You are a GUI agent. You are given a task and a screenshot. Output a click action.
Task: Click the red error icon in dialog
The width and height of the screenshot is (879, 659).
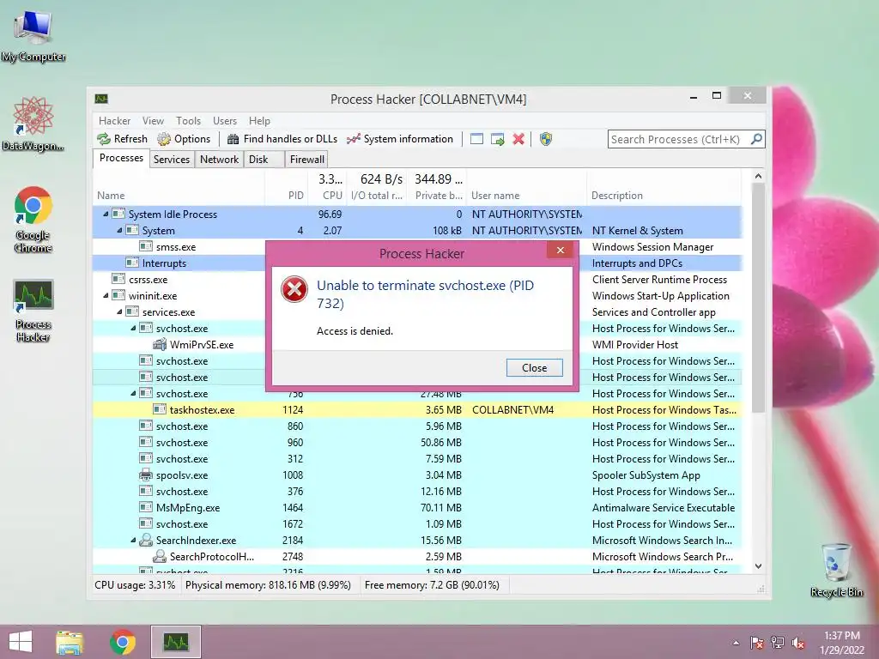294,290
